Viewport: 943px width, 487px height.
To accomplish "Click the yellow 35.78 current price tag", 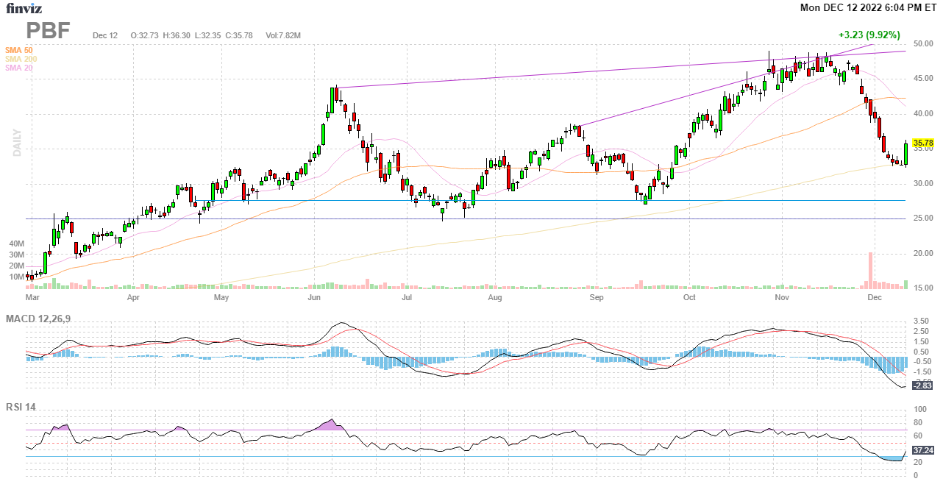I will (x=923, y=143).
